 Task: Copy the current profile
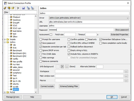coord(9,8)
